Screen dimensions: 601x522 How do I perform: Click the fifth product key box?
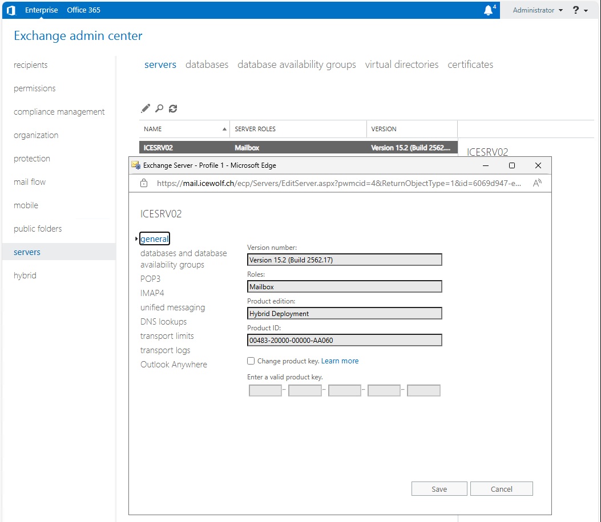423,391
